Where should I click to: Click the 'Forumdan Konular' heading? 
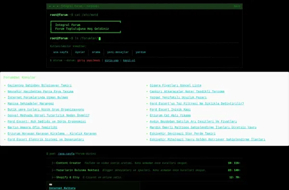[x=20, y=77]
